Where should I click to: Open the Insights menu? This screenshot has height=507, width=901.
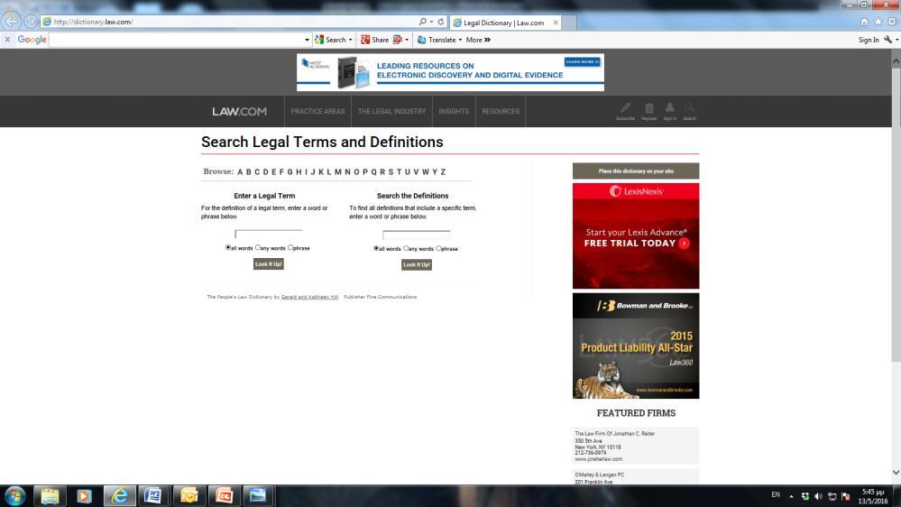coord(454,111)
